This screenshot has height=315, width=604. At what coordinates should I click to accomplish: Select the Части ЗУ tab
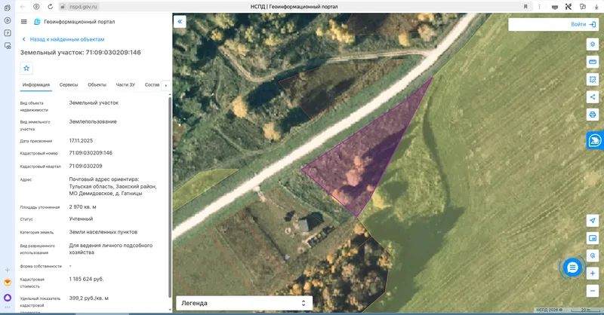click(x=125, y=84)
